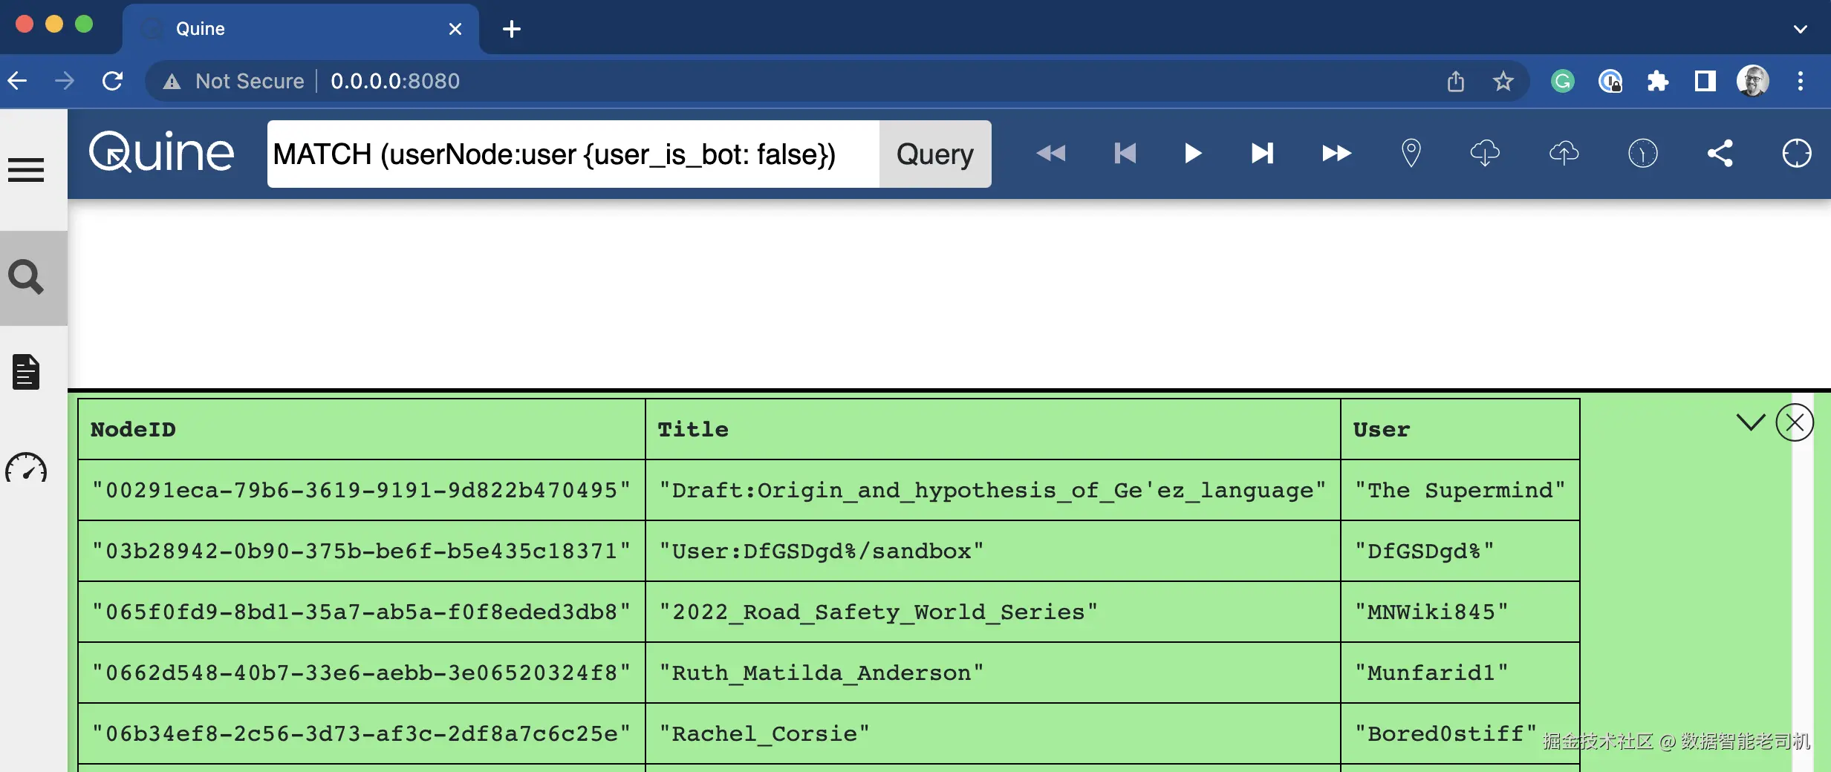The height and width of the screenshot is (772, 1831).
Task: Click the Quine logo
Action: (x=161, y=152)
